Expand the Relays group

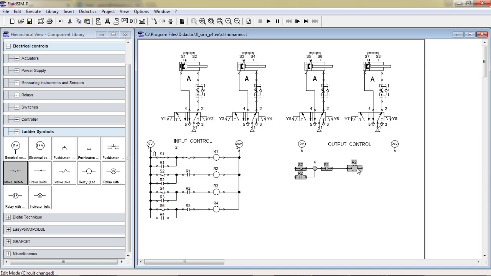17,95
